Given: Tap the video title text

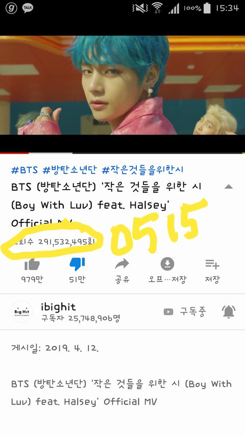Looking at the screenshot, I should point(107,205).
